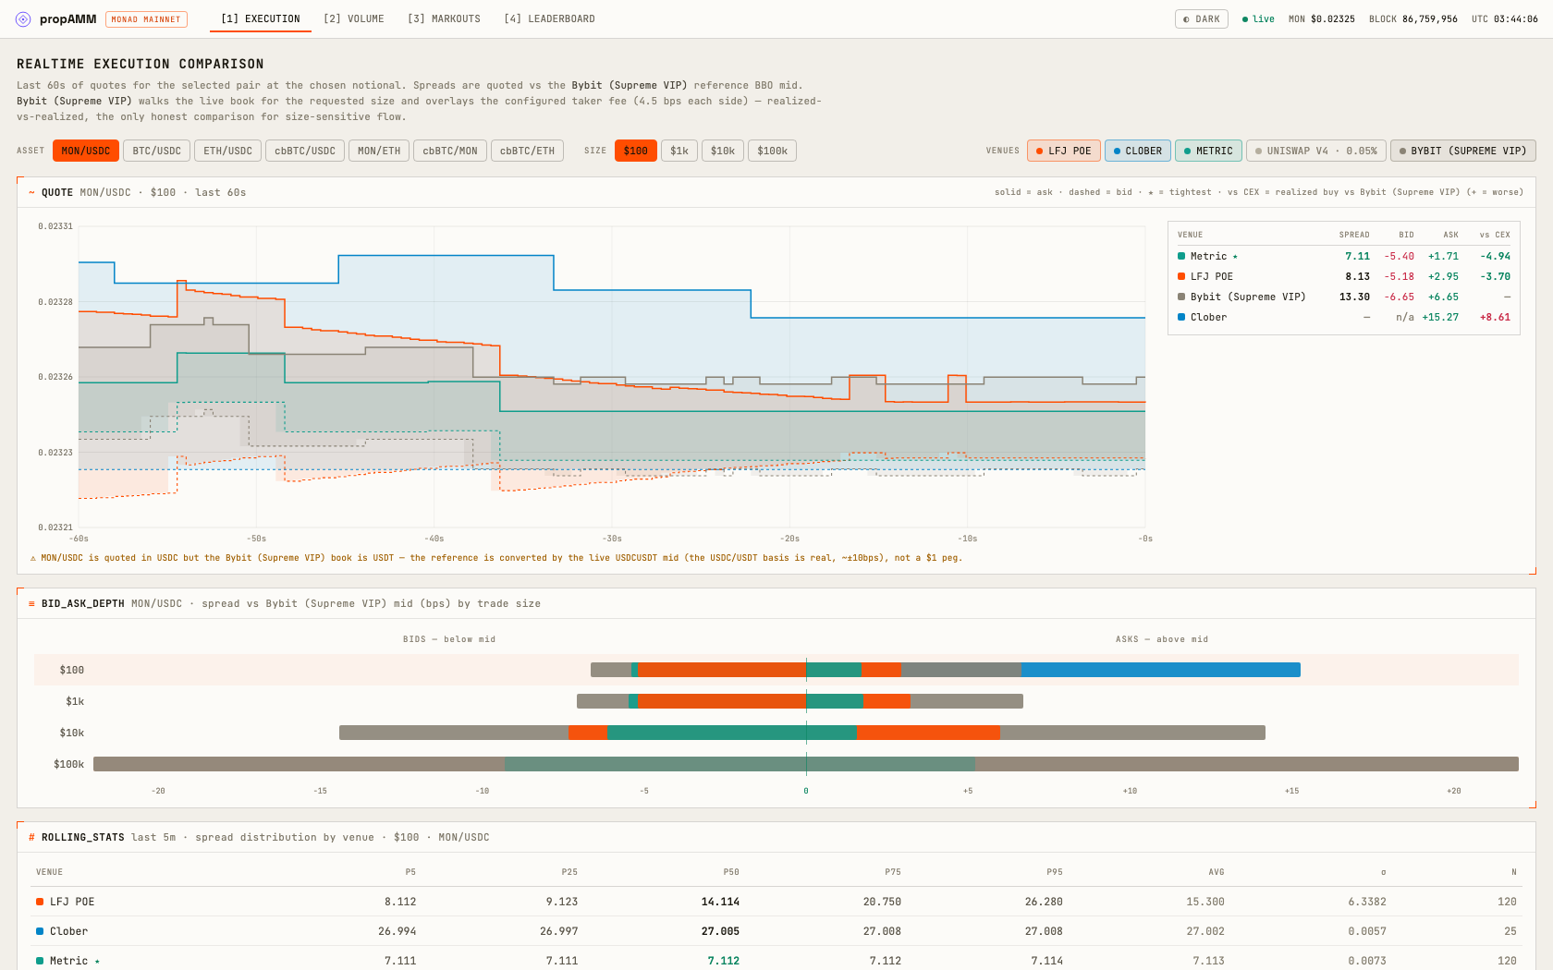This screenshot has height=970, width=1553.
Task: Click the 7.11 spread value for Metric
Action: tap(1357, 256)
